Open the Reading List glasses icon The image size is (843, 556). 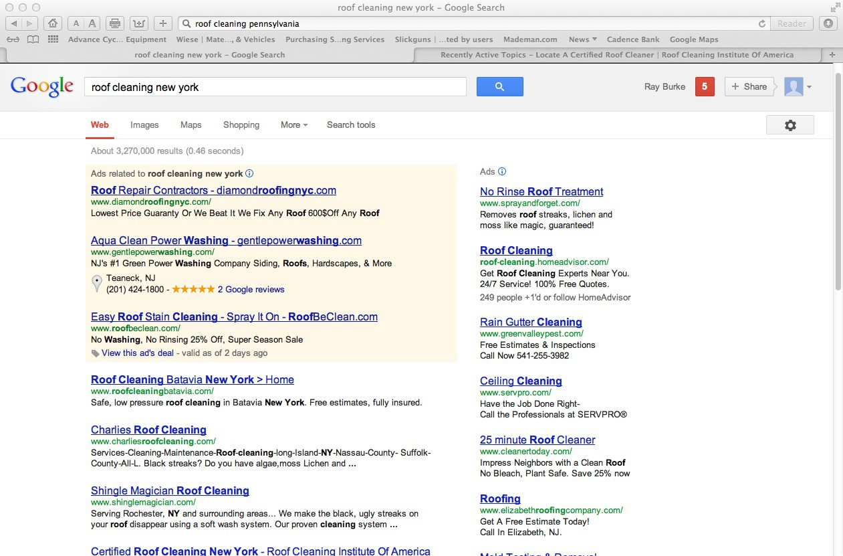click(x=13, y=39)
